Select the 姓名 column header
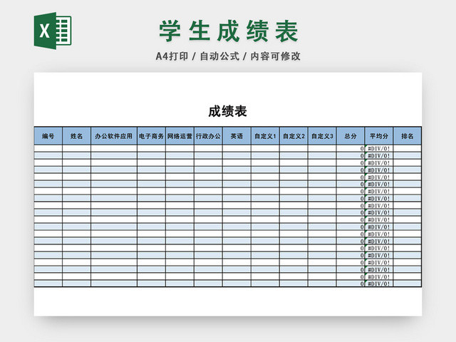The width and height of the screenshot is (456, 342). pyautogui.click(x=76, y=136)
